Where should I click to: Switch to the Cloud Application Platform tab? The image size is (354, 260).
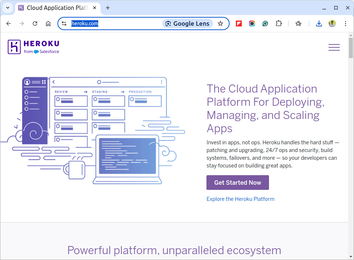point(57,8)
